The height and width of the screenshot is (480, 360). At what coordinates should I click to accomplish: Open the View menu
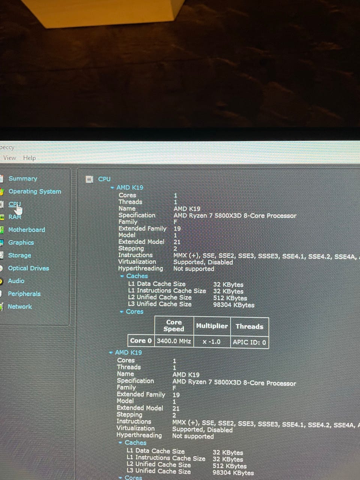(9, 158)
